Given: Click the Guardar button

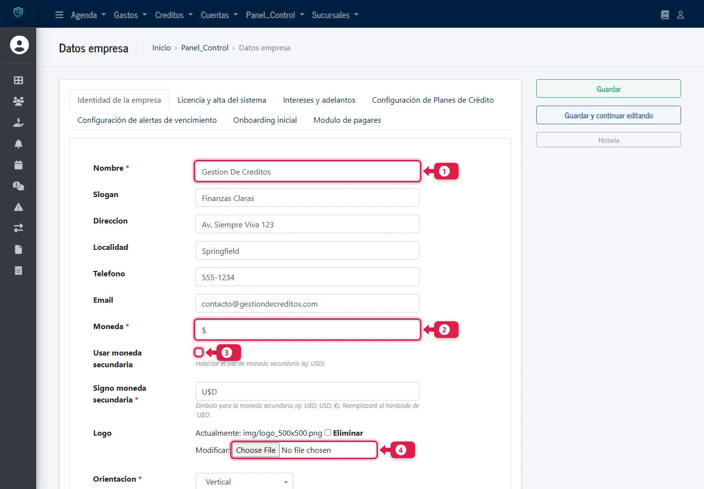Looking at the screenshot, I should pyautogui.click(x=609, y=89).
